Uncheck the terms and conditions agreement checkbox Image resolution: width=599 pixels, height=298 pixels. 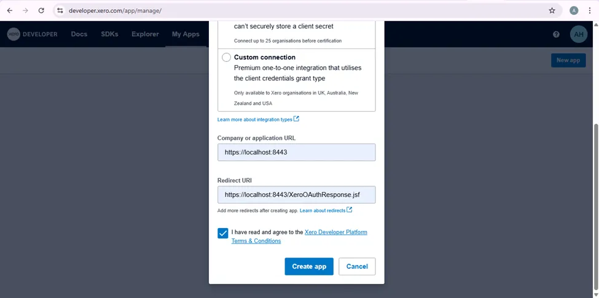point(223,233)
